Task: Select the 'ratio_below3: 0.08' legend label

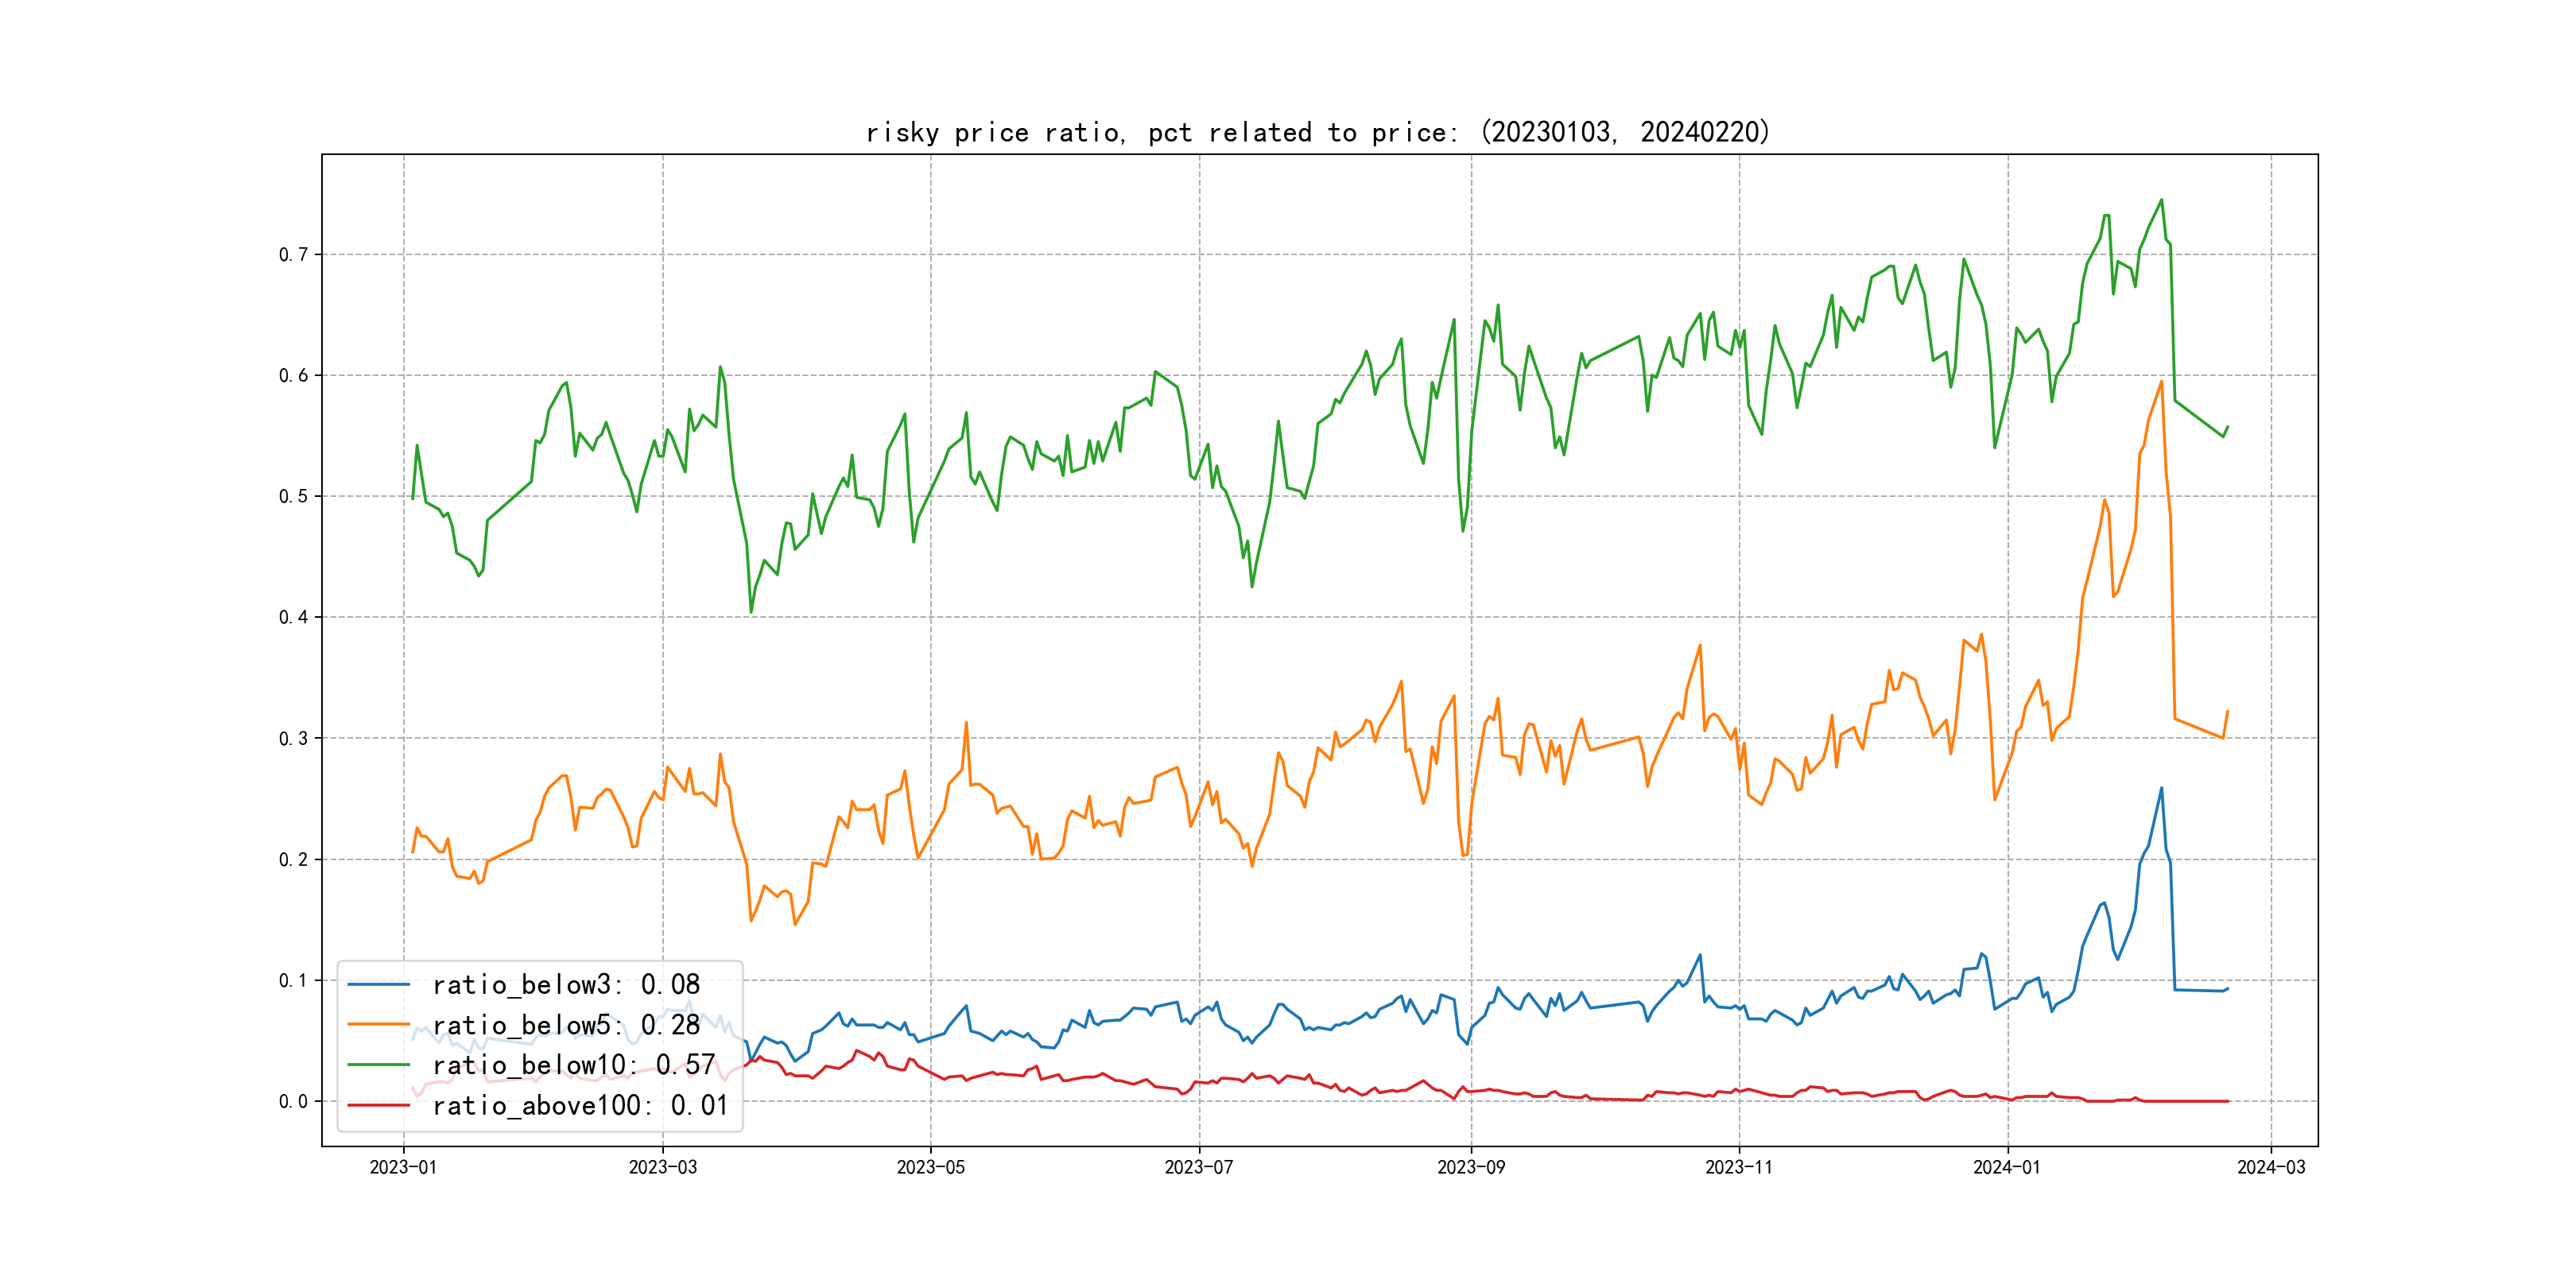Action: click(566, 985)
